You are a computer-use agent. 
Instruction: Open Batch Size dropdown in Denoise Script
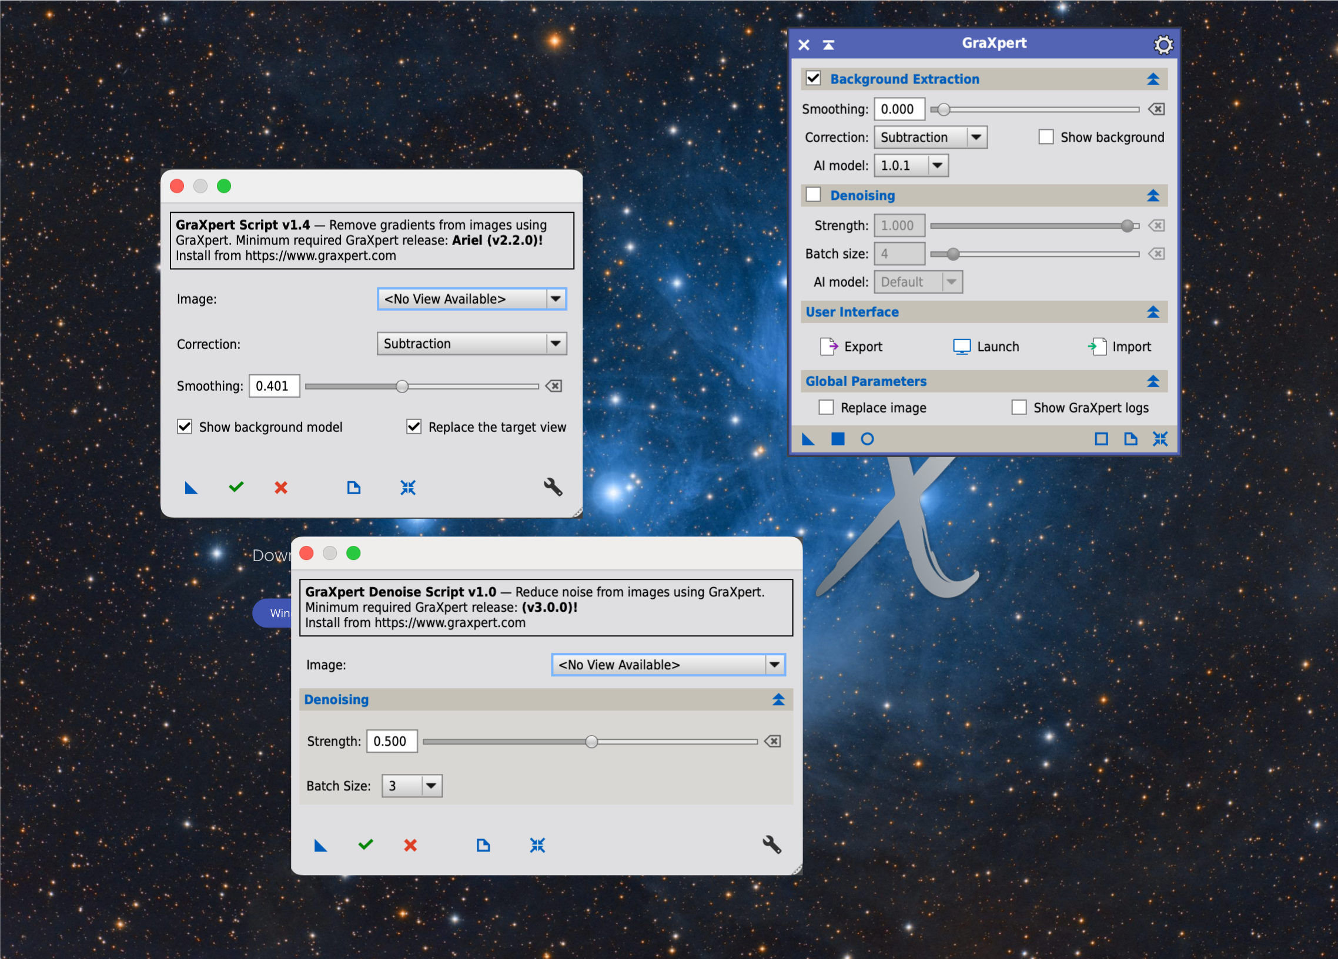[431, 785]
